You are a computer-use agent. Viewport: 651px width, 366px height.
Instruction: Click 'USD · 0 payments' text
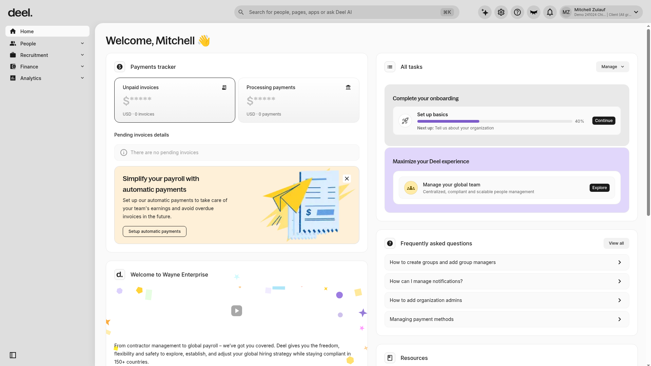(x=264, y=114)
